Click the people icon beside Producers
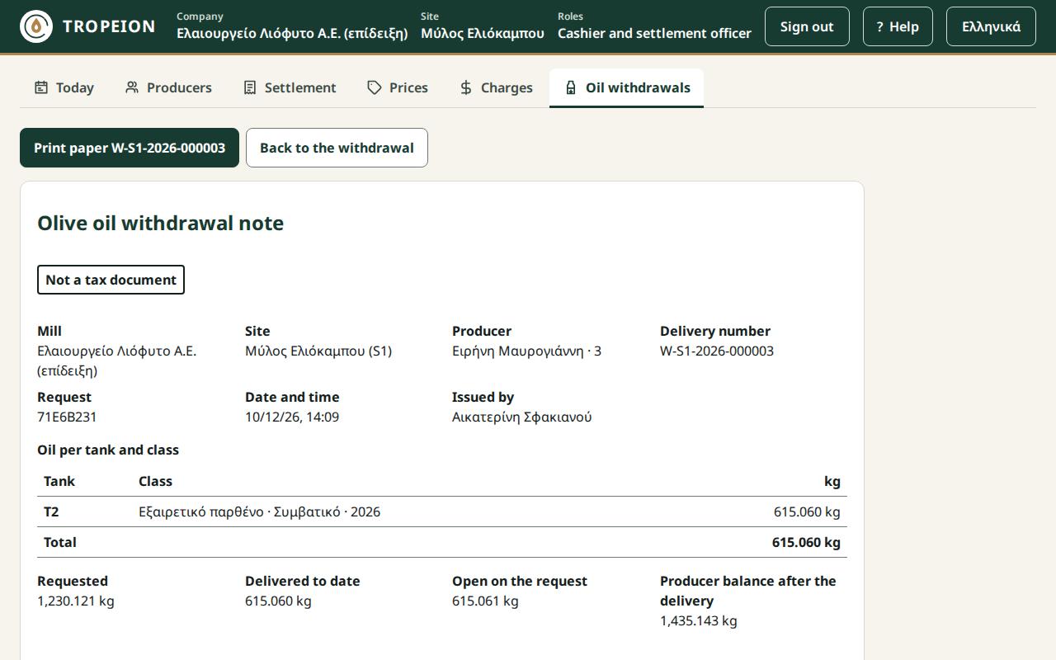The height and width of the screenshot is (660, 1056). point(132,87)
